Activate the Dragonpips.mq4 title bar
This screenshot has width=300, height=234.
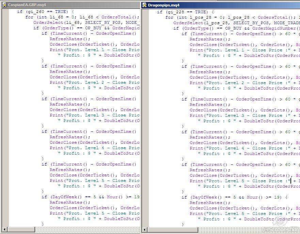[221, 5]
